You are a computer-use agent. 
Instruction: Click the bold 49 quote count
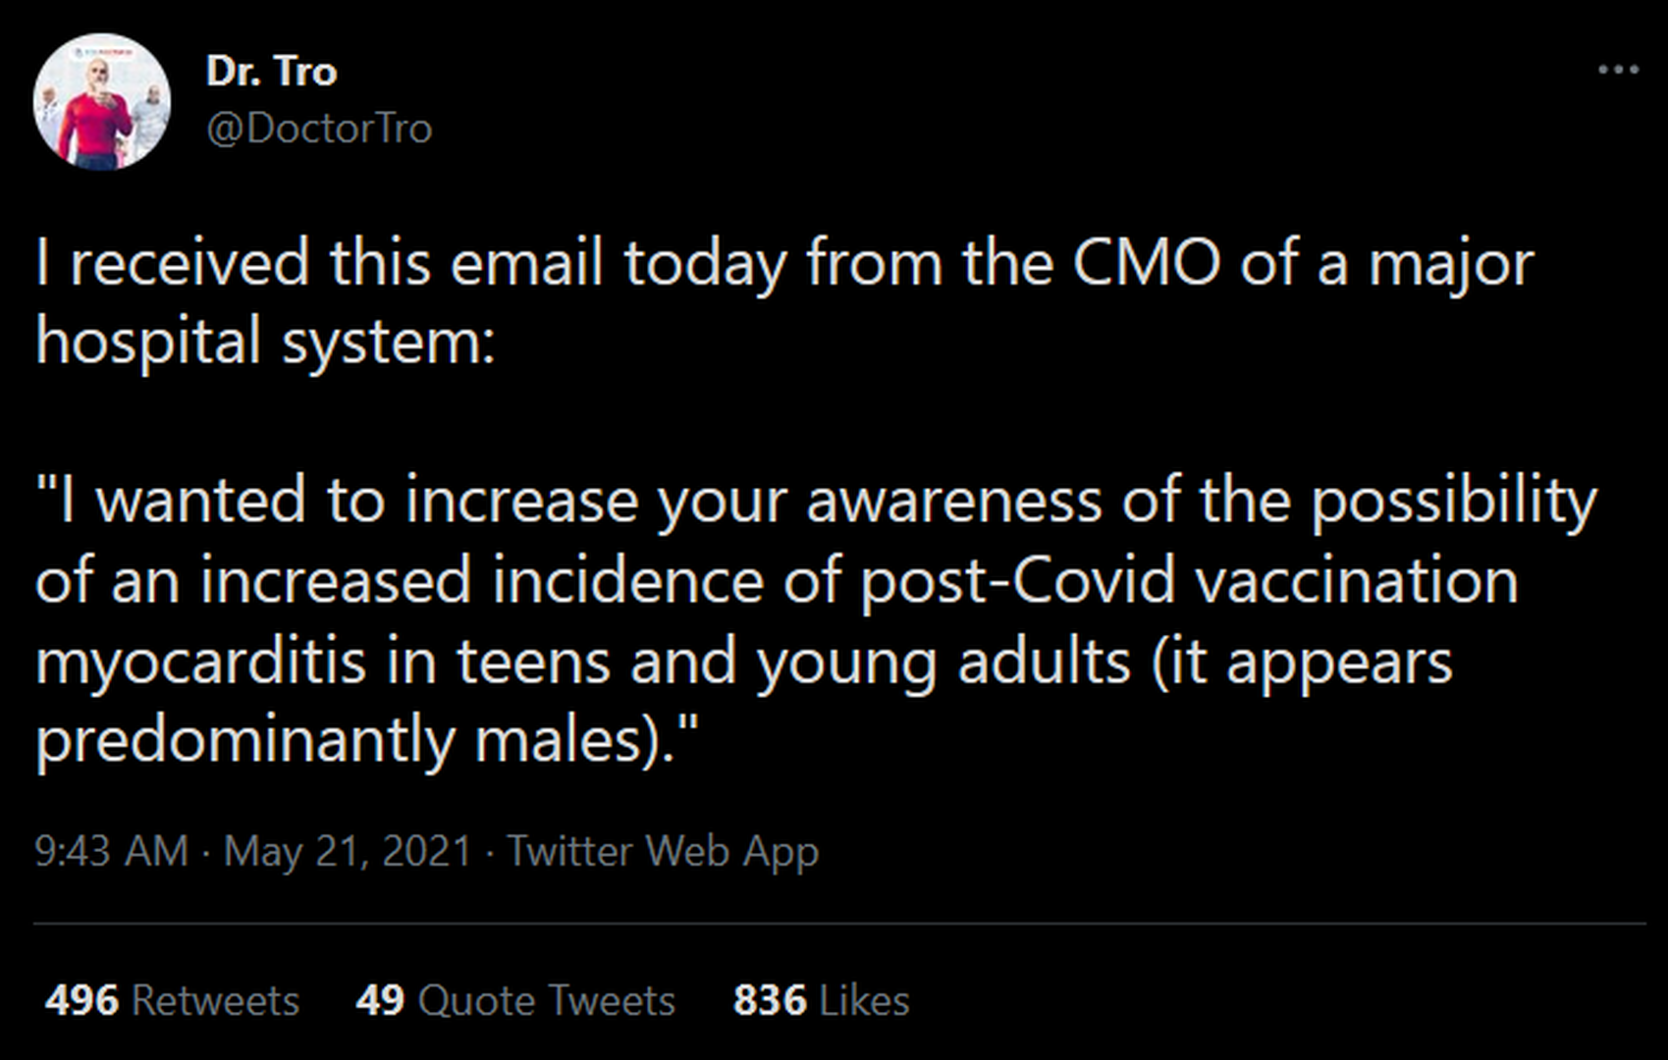380,1001
